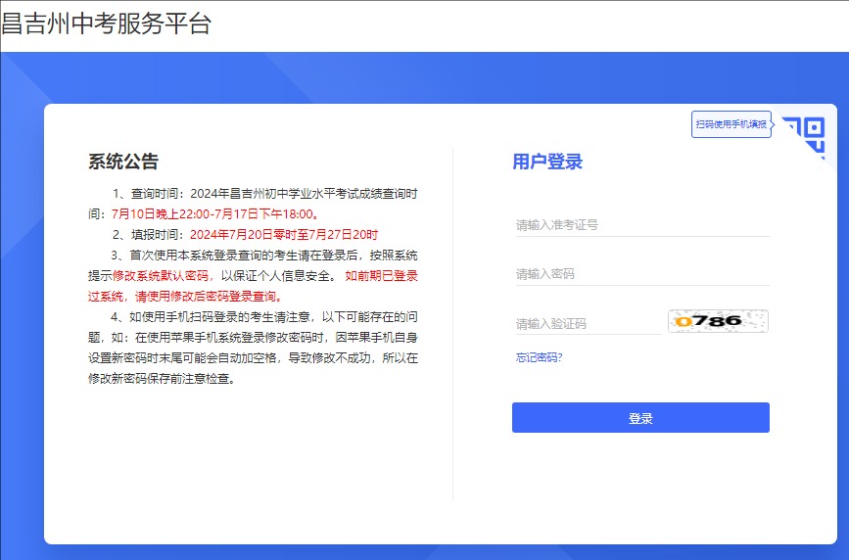Focus the 请输入密码 password field
This screenshot has width=849, height=560.
pyautogui.click(x=641, y=274)
